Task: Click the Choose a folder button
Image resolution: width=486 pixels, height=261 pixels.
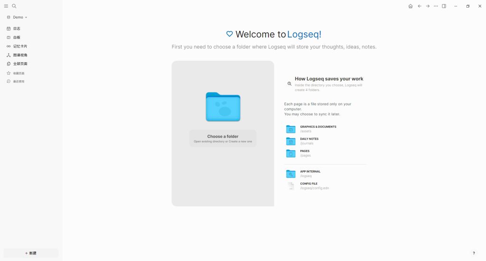Action: tap(223, 138)
